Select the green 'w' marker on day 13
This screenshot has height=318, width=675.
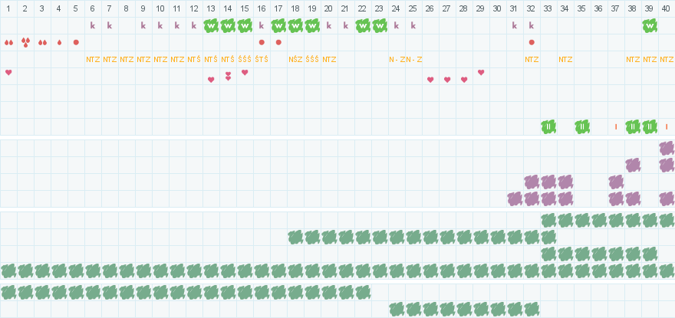coord(211,25)
